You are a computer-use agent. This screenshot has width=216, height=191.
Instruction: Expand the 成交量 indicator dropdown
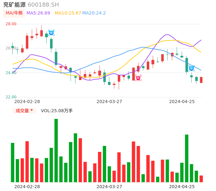click(x=24, y=111)
